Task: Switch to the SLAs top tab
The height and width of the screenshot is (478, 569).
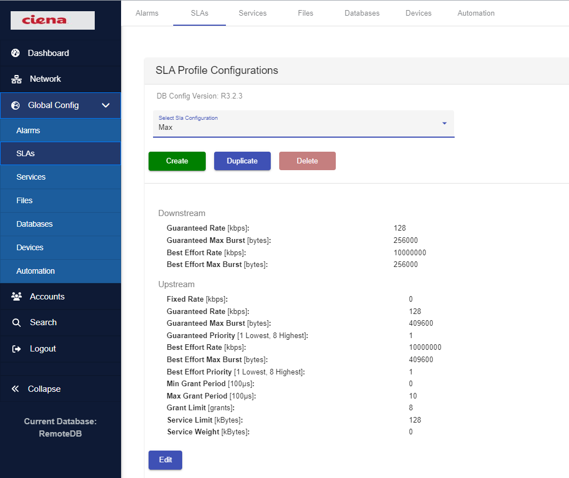Action: click(x=200, y=13)
